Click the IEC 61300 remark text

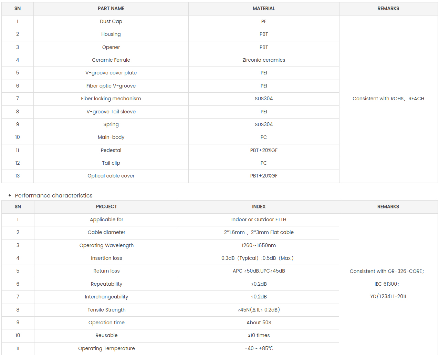coord(387,284)
